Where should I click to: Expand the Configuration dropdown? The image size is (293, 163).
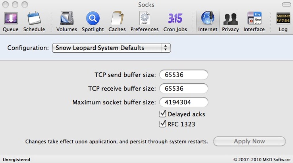pyautogui.click(x=111, y=48)
